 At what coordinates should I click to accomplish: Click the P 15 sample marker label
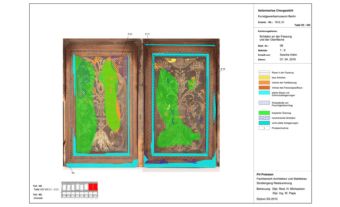(223, 69)
